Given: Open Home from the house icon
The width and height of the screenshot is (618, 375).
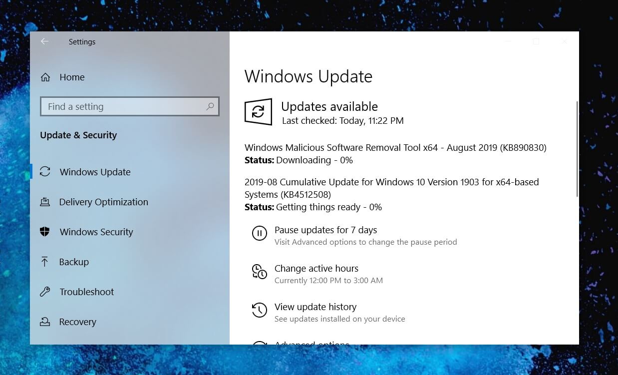Looking at the screenshot, I should [45, 77].
